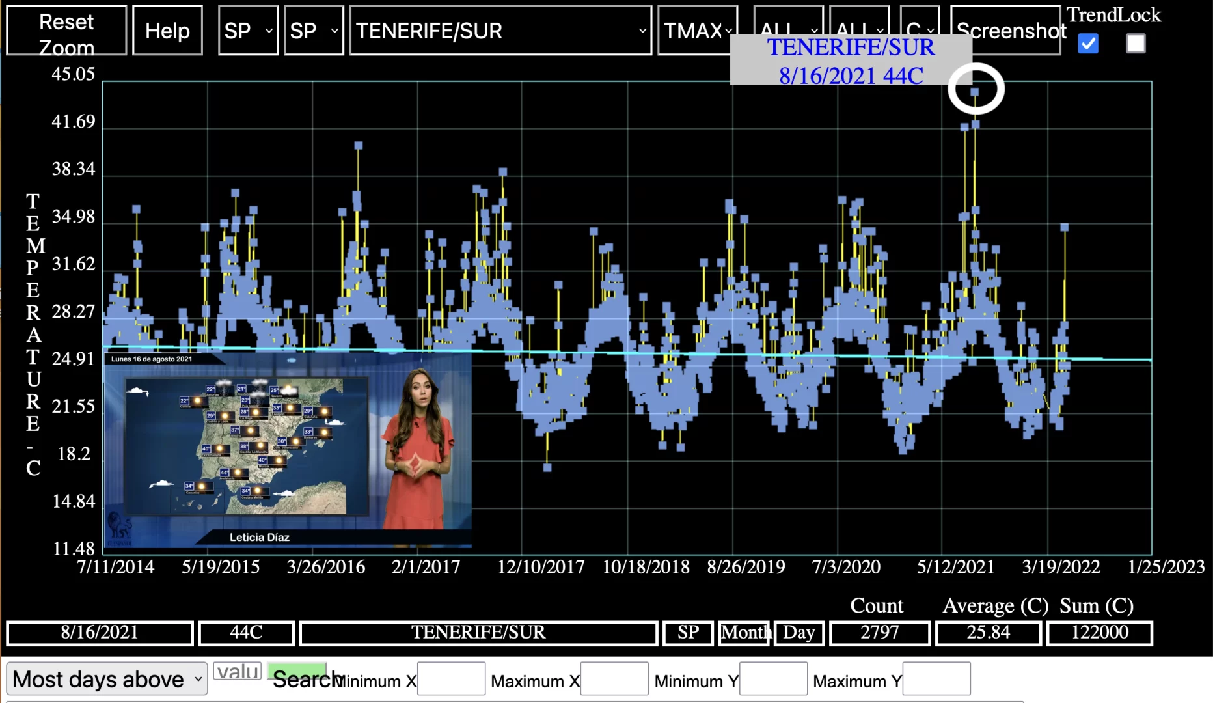Click the TENERIFE/SUR station name field
Image resolution: width=1215 pixels, height=703 pixels.
[478, 633]
